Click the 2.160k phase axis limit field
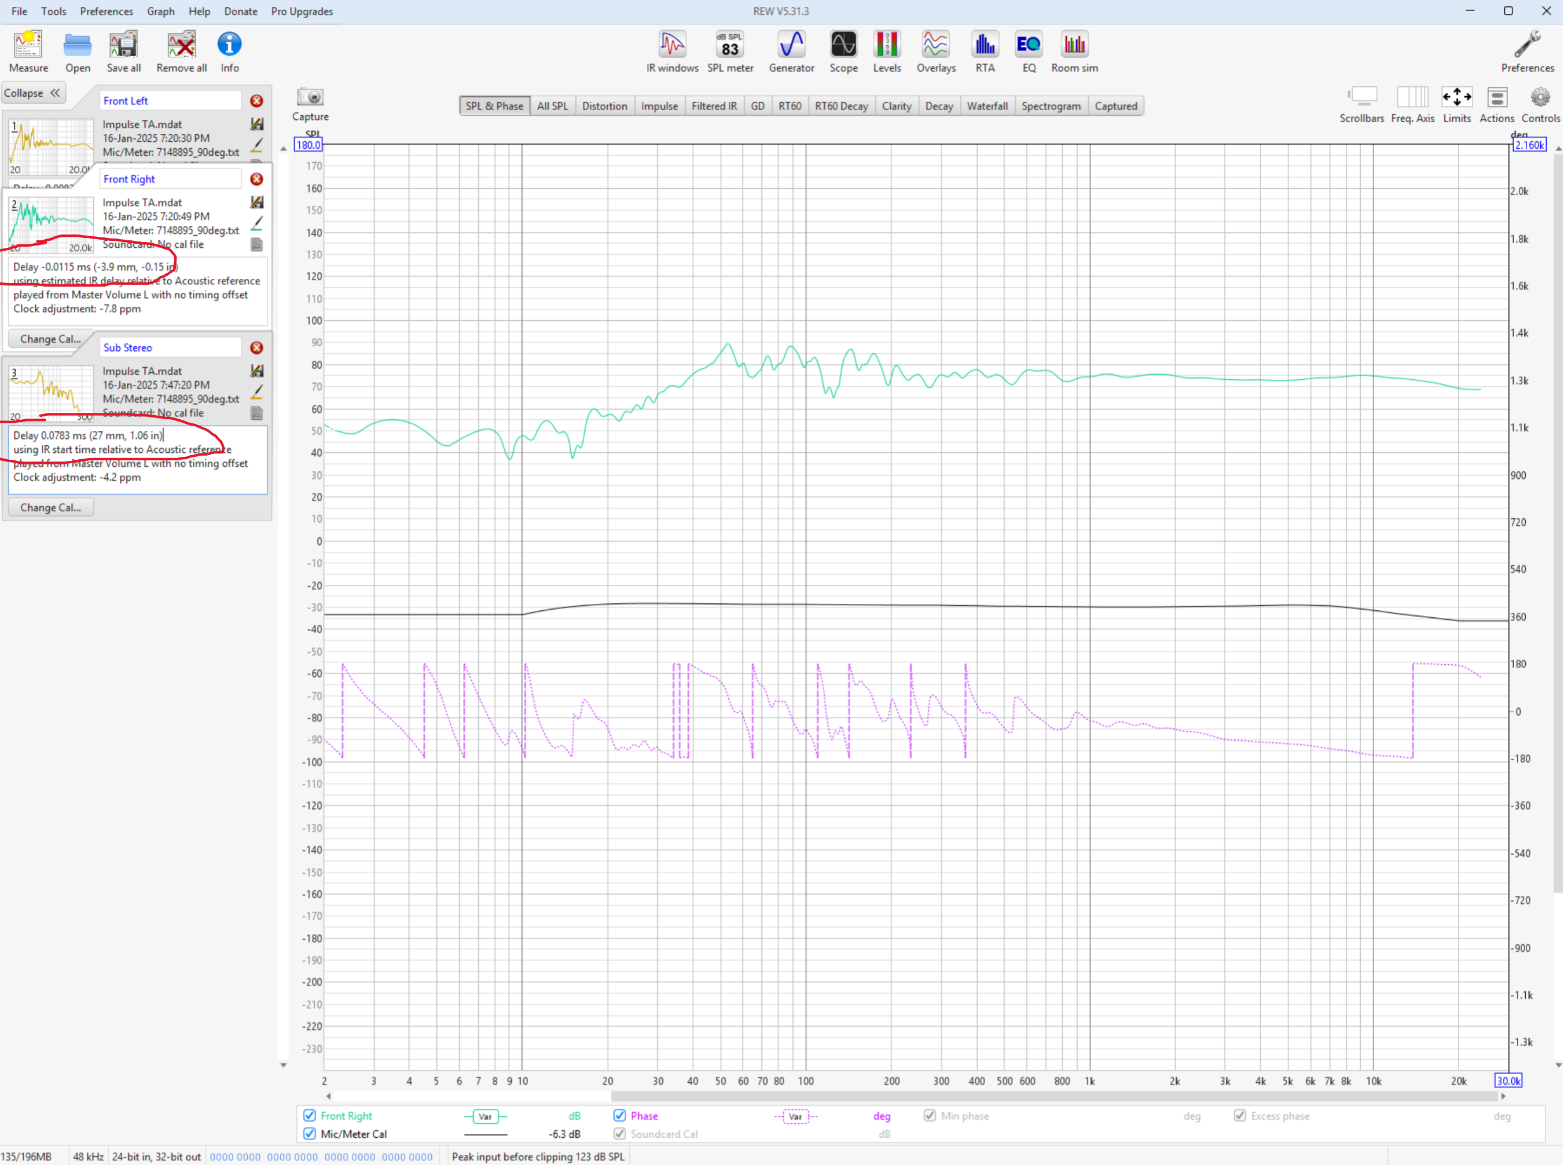This screenshot has width=1564, height=1165. [1529, 145]
